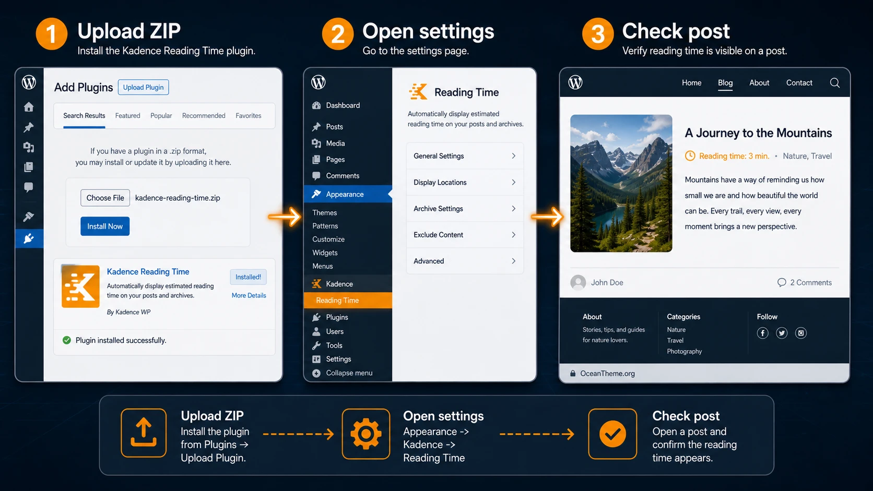Click the clock icon beside Reading time

click(690, 155)
